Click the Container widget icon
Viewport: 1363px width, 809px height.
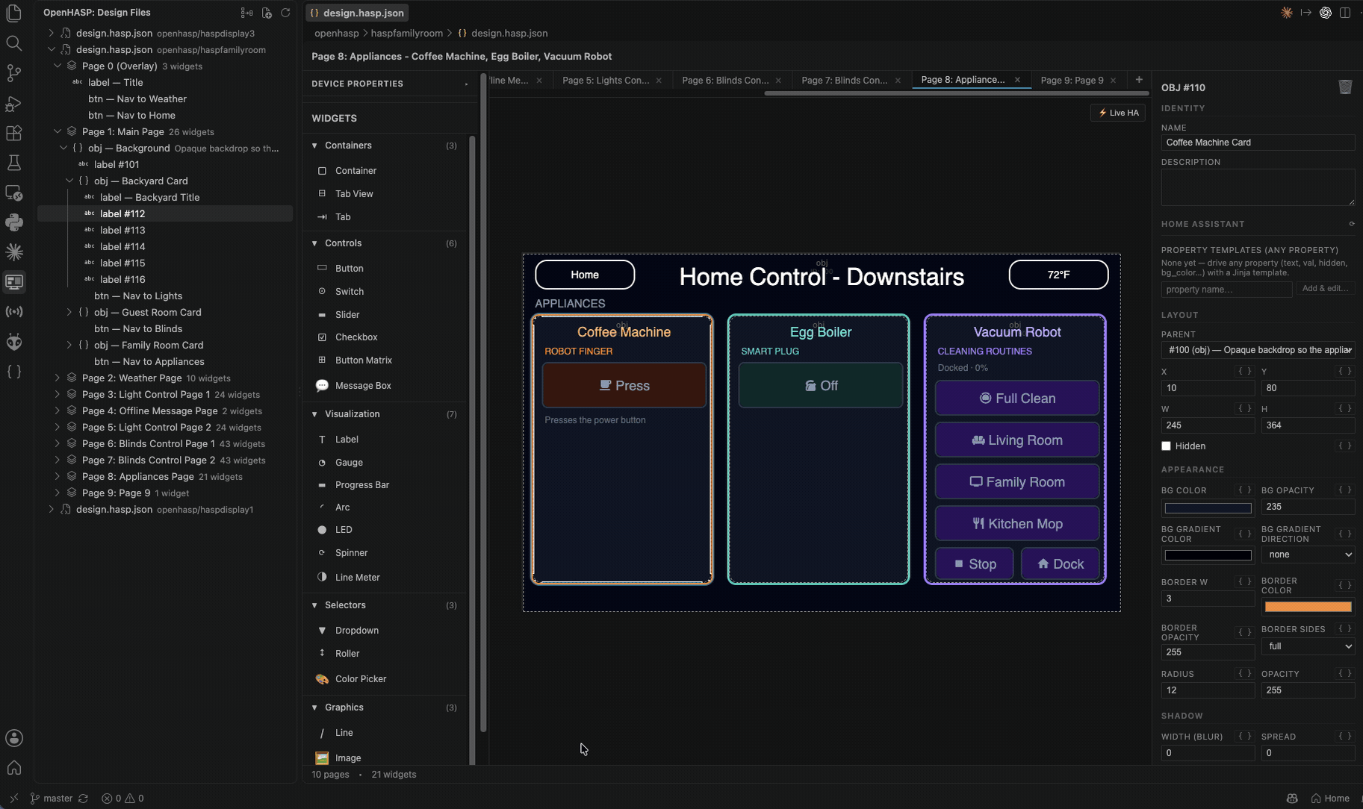tap(322, 171)
